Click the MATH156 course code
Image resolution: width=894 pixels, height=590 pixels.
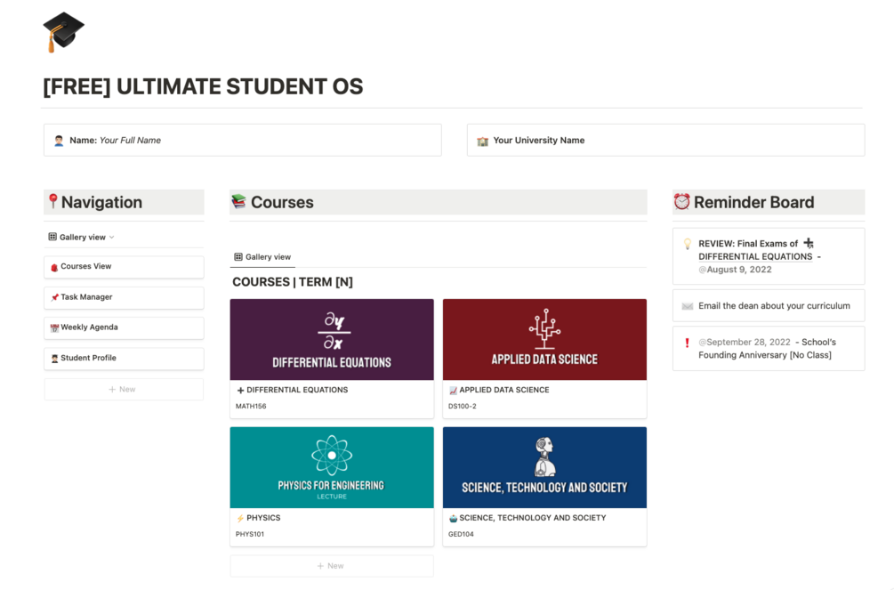(251, 407)
